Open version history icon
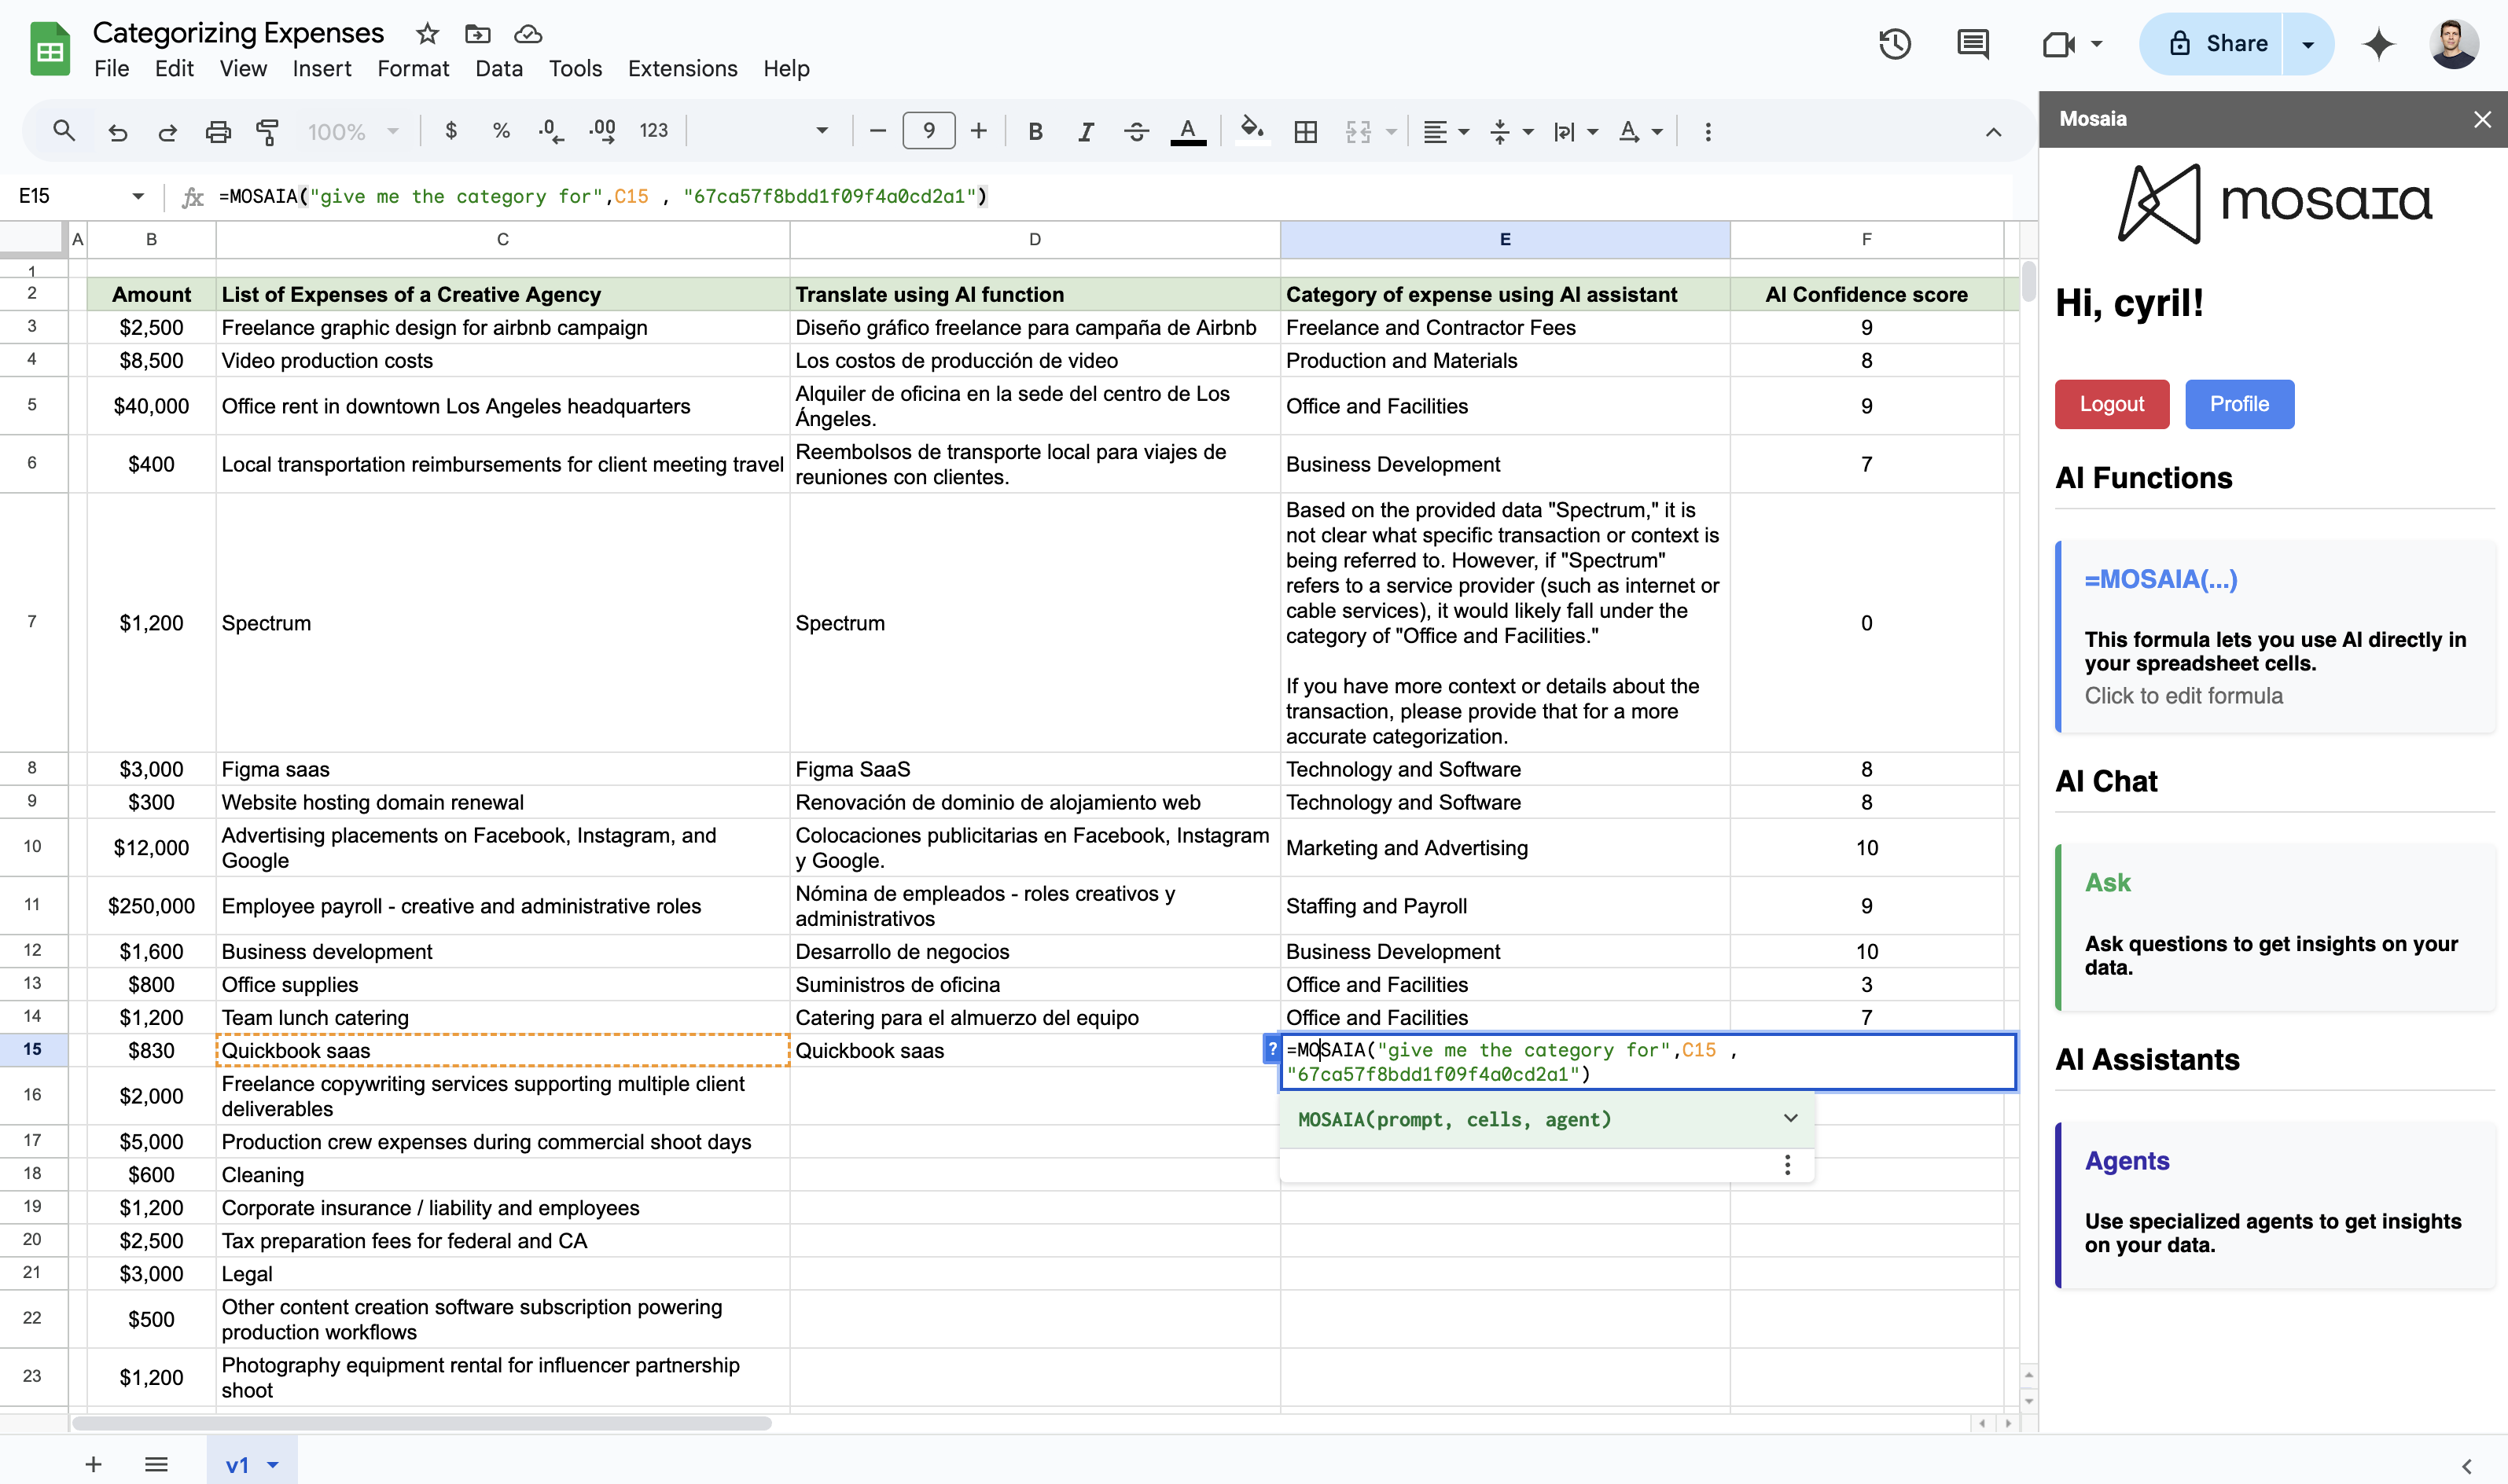Screen dimensions: 2508x1484 [x=1895, y=44]
